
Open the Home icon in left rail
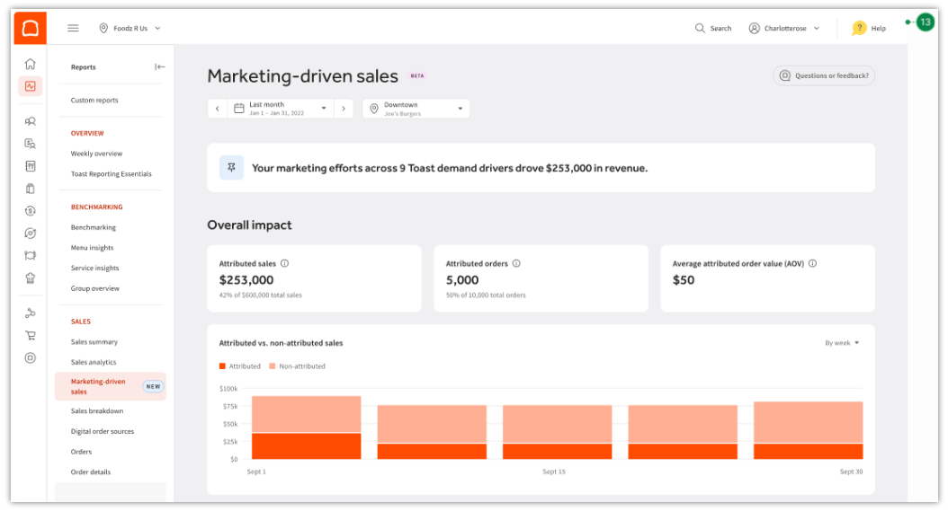(x=31, y=64)
